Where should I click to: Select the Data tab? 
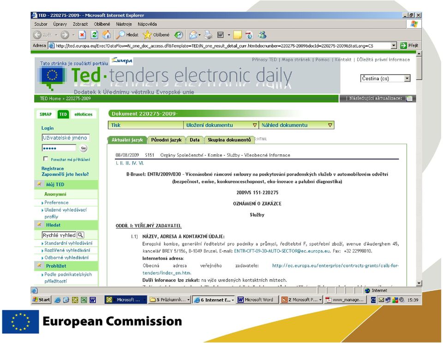[x=194, y=140]
